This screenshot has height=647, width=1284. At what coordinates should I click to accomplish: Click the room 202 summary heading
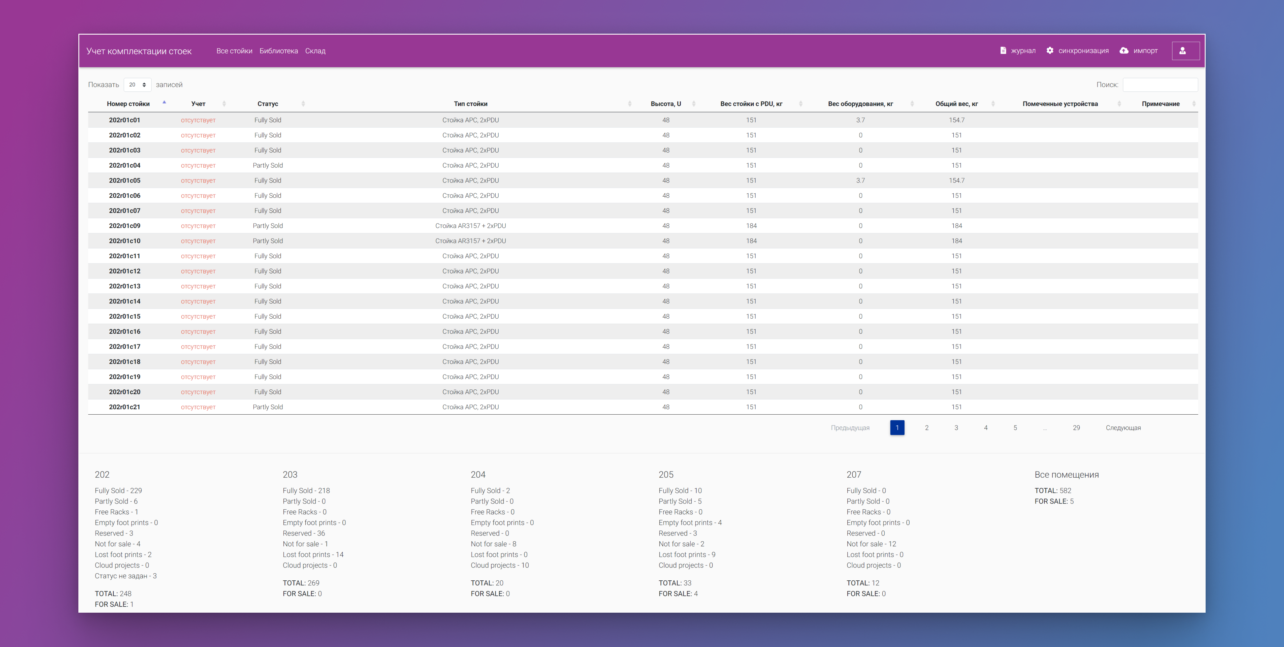tap(102, 475)
